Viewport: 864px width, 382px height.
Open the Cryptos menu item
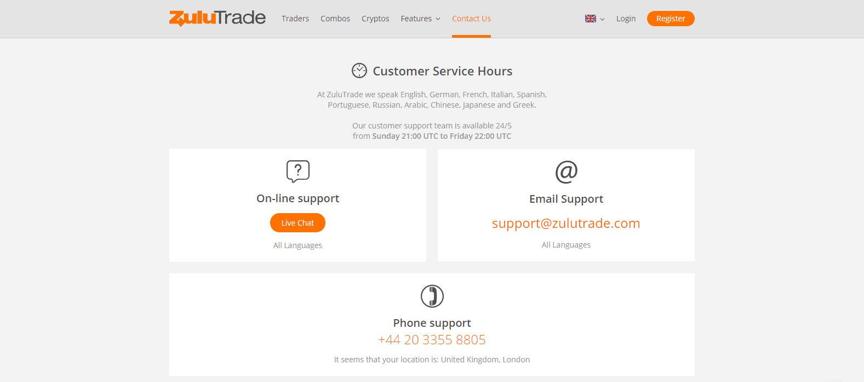pyautogui.click(x=375, y=19)
